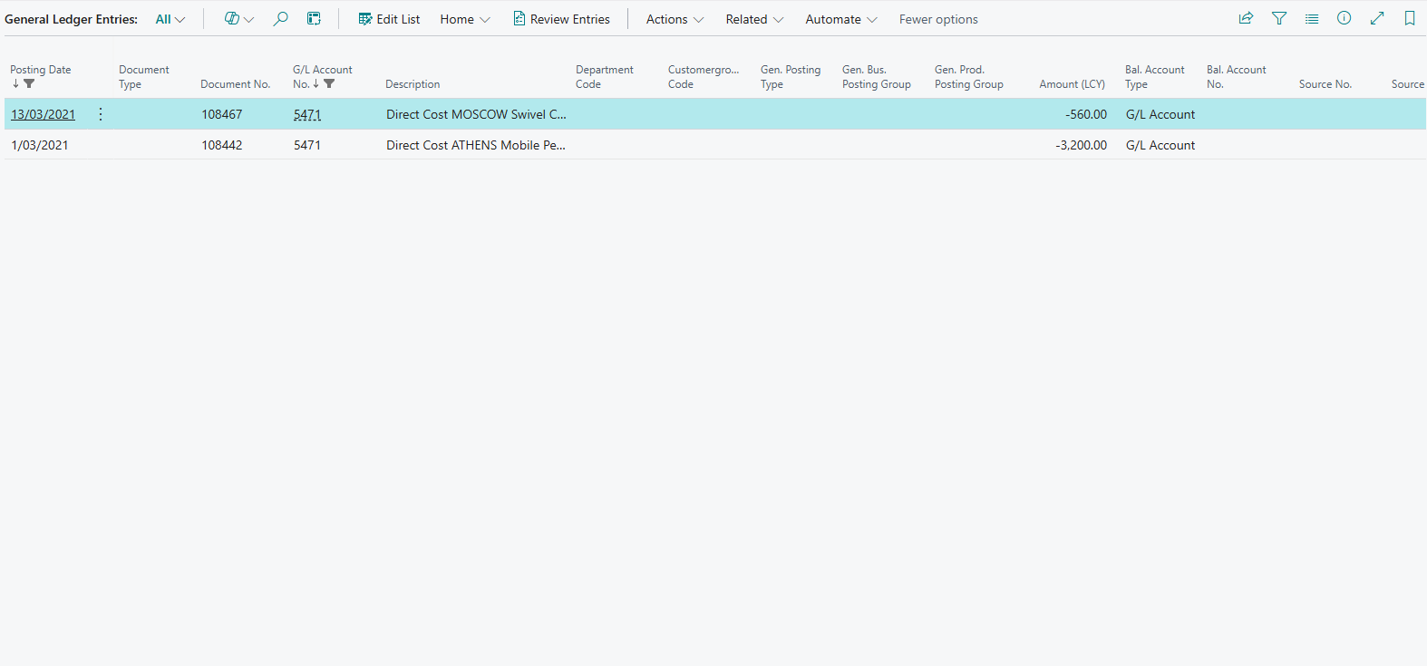Open the information FactBox icon
Screen dimensions: 1427x666
point(1344,18)
